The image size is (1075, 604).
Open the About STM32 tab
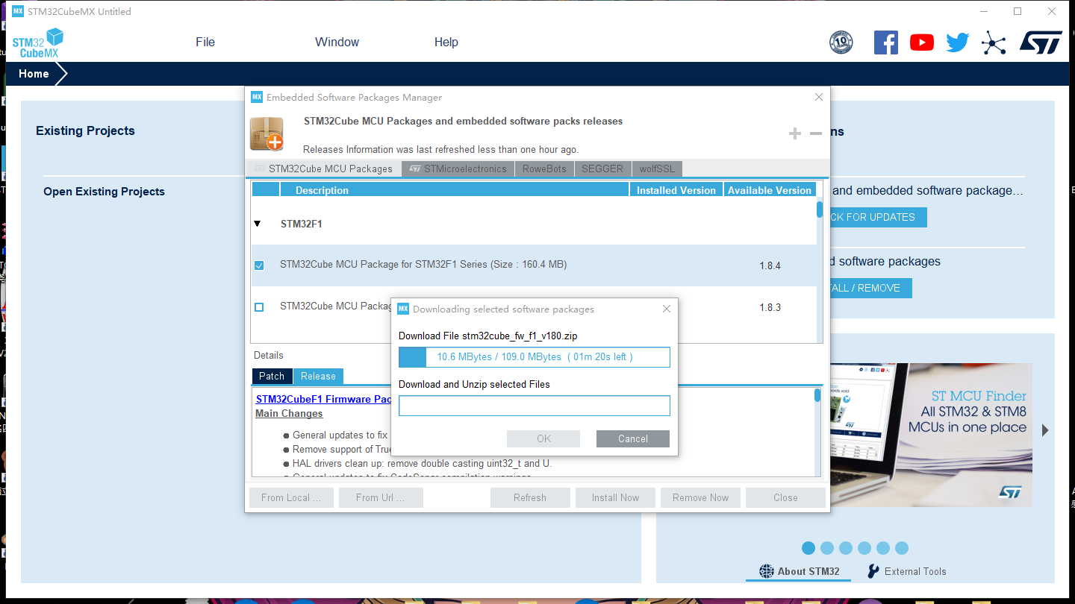point(800,571)
